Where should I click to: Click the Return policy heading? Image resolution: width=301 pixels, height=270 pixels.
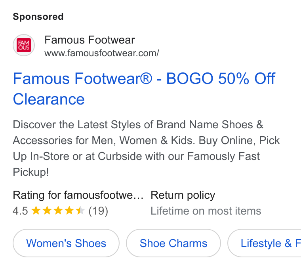[x=183, y=195]
